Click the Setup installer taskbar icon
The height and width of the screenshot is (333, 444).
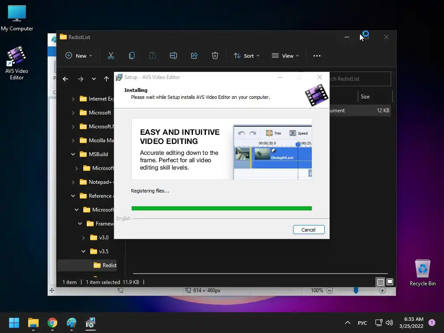(91, 323)
